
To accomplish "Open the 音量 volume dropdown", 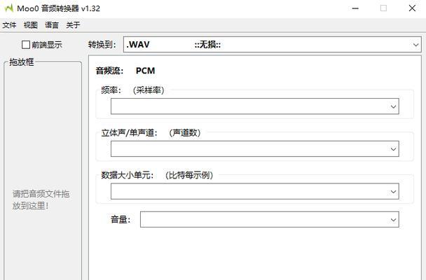I will (x=270, y=220).
